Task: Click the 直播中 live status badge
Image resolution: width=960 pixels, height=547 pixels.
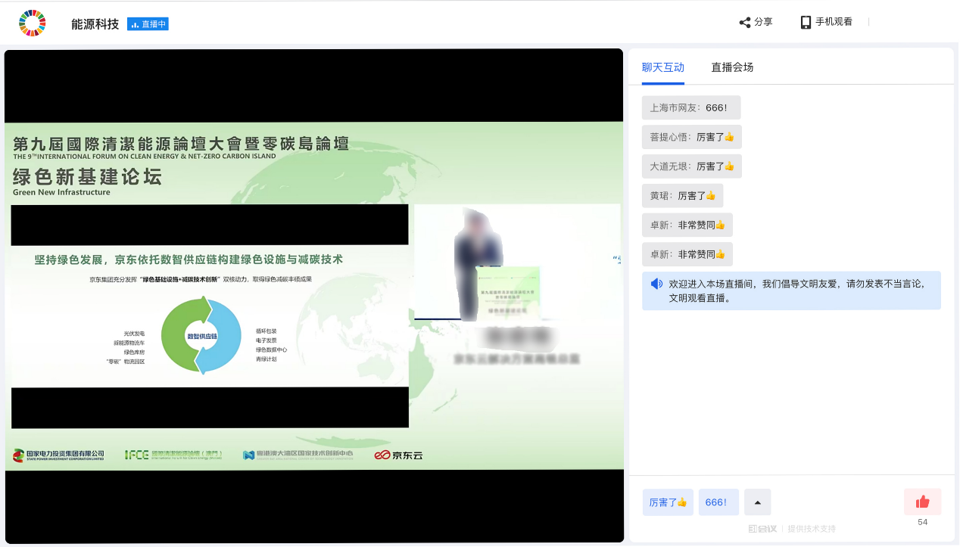Action: coord(148,23)
